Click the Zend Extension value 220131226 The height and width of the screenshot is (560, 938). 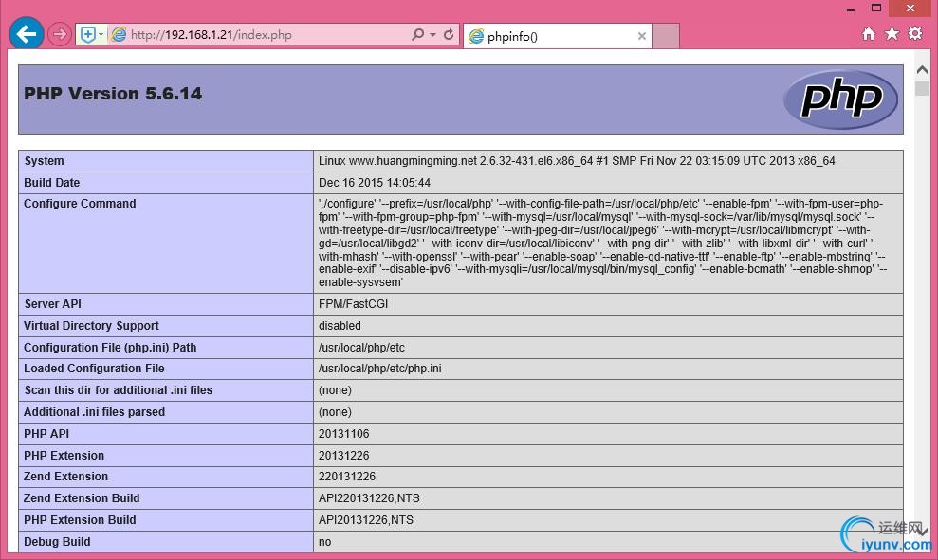click(x=347, y=477)
